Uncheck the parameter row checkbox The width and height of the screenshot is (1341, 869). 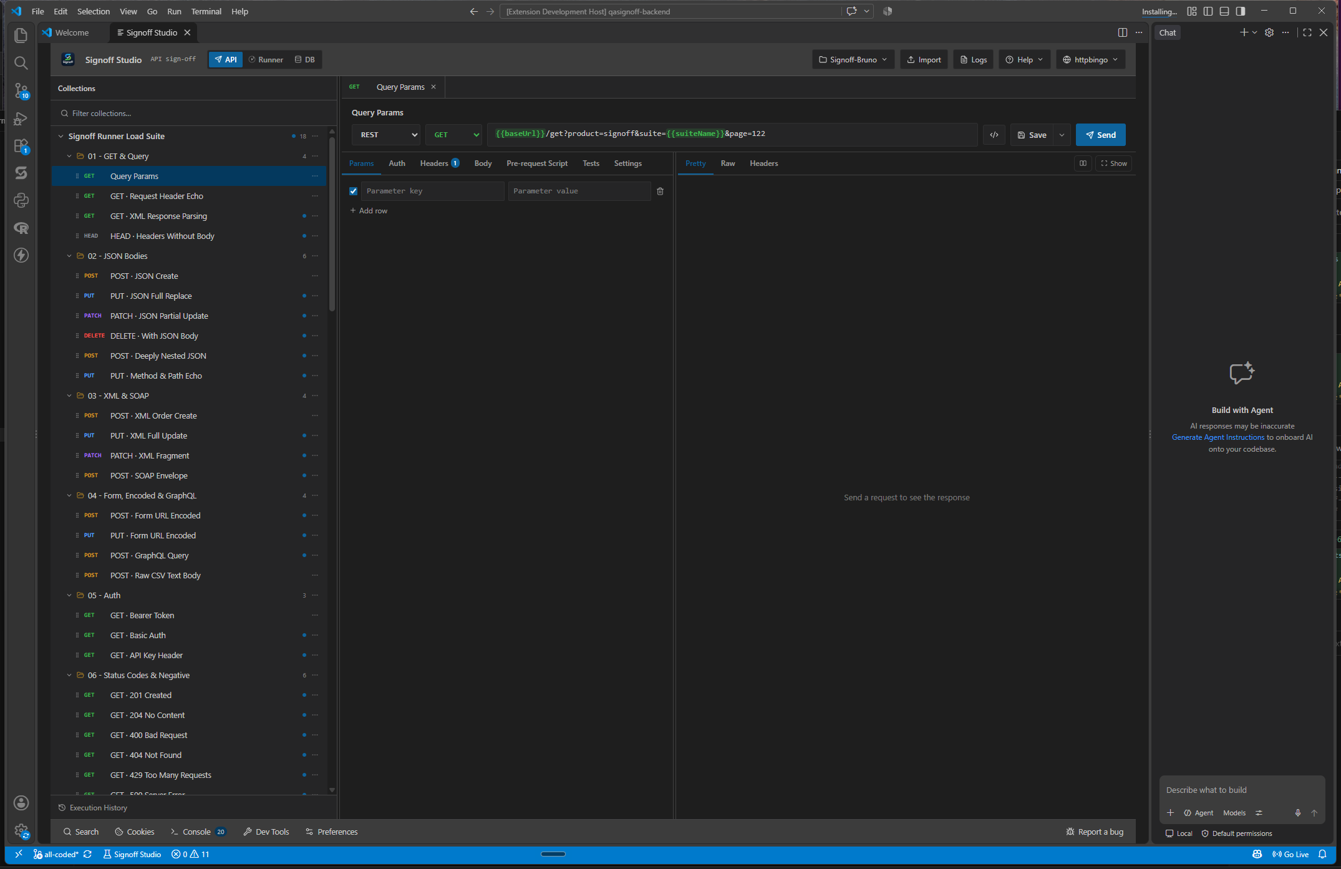click(354, 191)
